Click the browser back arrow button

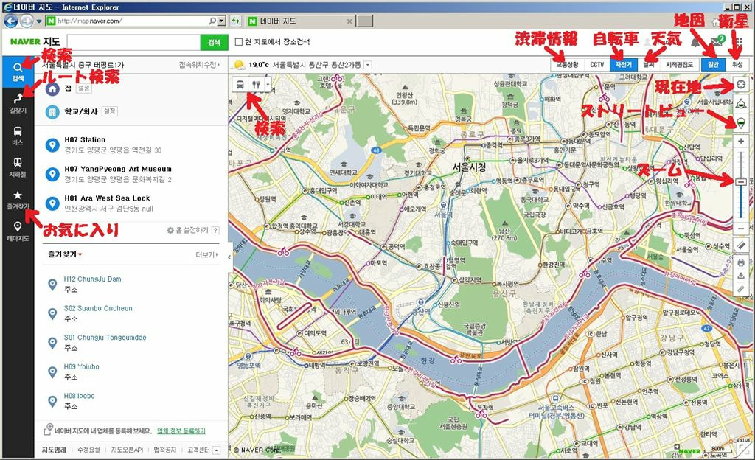[x=10, y=21]
